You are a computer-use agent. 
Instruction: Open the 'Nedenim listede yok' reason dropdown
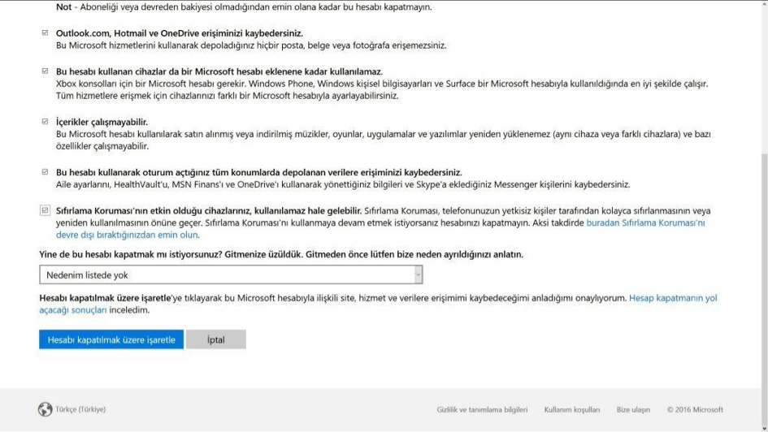coord(226,275)
